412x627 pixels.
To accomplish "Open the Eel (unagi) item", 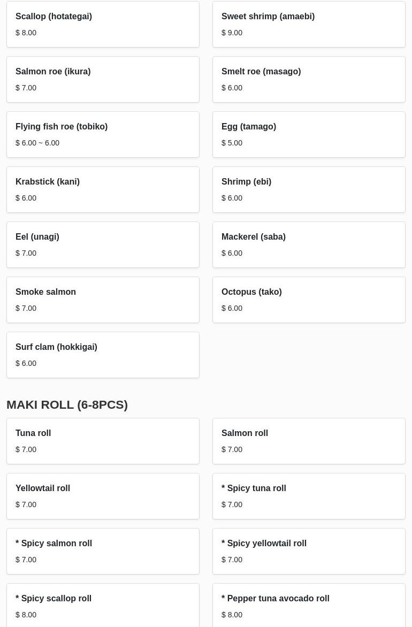I will (x=103, y=244).
